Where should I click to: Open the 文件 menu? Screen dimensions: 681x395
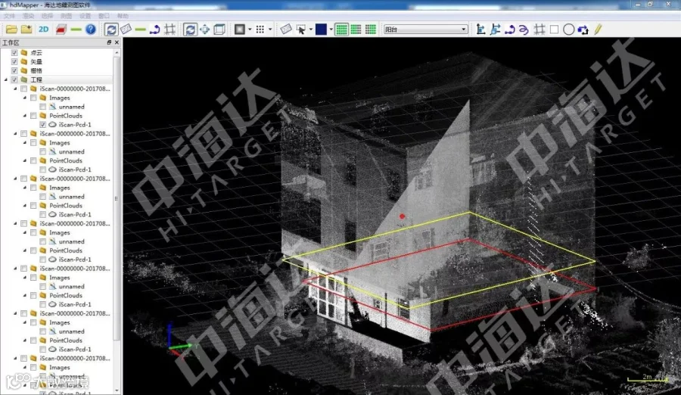(x=9, y=16)
